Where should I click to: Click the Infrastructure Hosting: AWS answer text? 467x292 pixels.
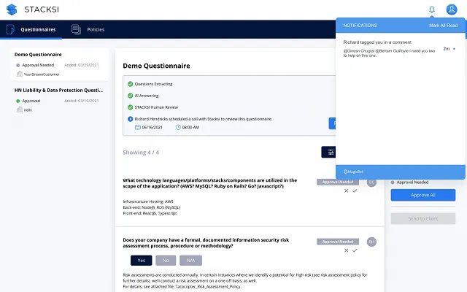tap(148, 201)
